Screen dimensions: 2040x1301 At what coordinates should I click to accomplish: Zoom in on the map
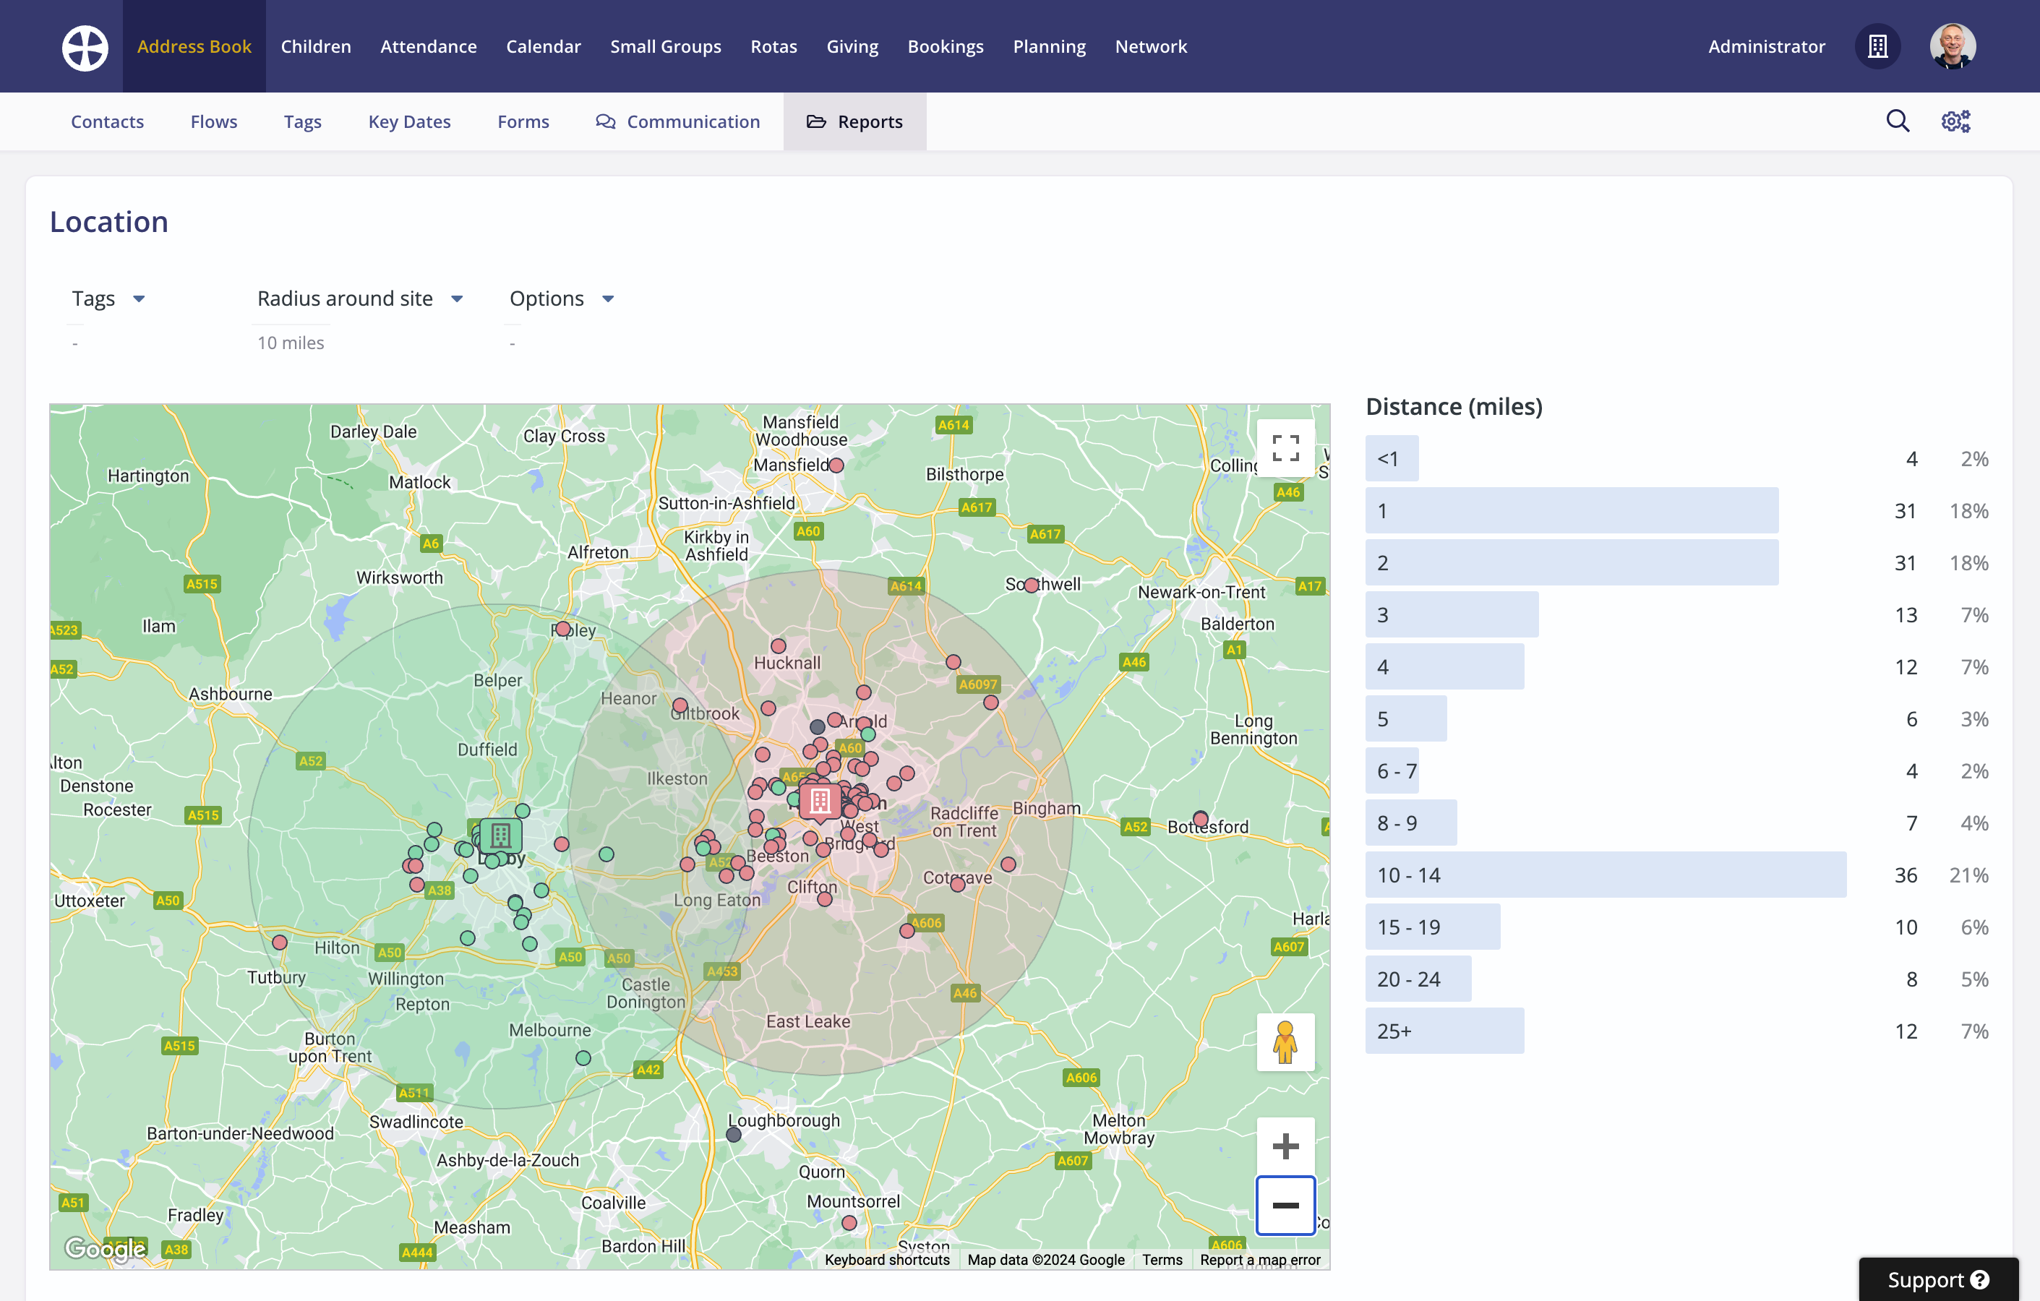(1285, 1146)
